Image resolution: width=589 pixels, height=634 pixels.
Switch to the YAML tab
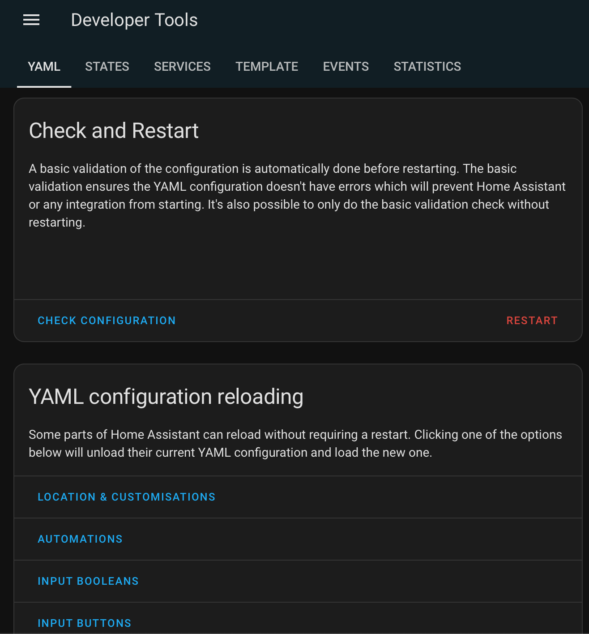tap(44, 67)
